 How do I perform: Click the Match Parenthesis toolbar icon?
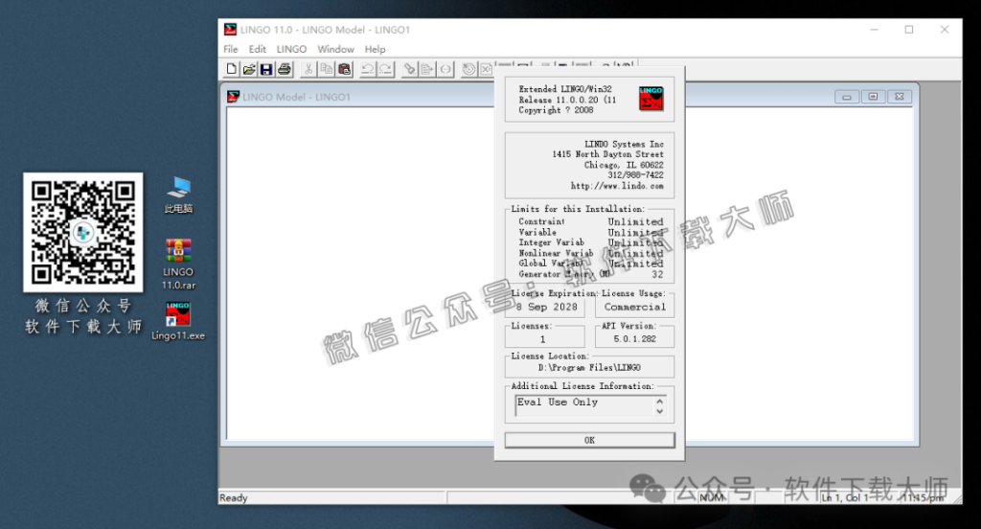pos(445,69)
